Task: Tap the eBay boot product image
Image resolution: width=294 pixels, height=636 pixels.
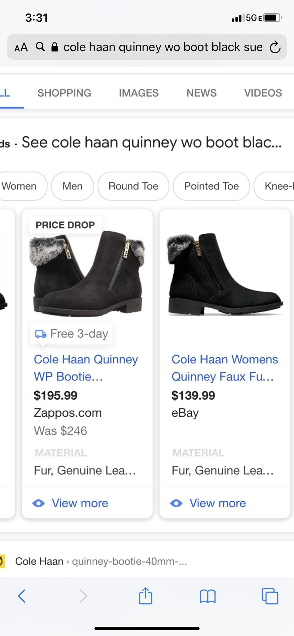Action: tap(225, 273)
